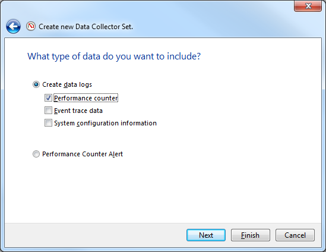326x252 pixels.
Task: Enable the Event trace data checkbox
Action: pyautogui.click(x=48, y=111)
